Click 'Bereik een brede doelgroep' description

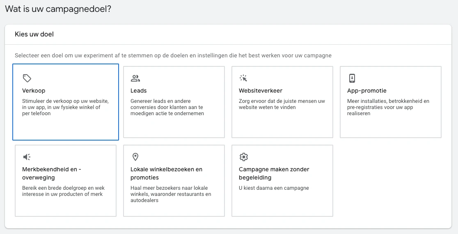pos(63,191)
